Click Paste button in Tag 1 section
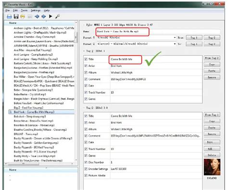The height and width of the screenshot is (190, 228). [x=212, y=71]
